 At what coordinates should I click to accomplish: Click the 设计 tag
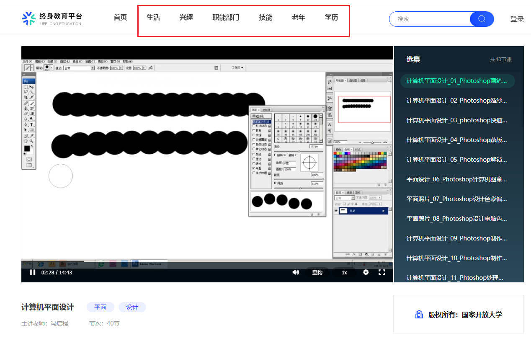click(132, 307)
